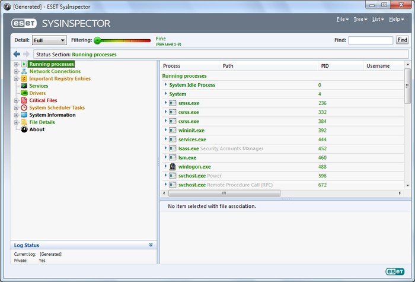Viewport: 415px width, 282px height.
Task: Click the Critical Files red document icon
Action: point(24,100)
